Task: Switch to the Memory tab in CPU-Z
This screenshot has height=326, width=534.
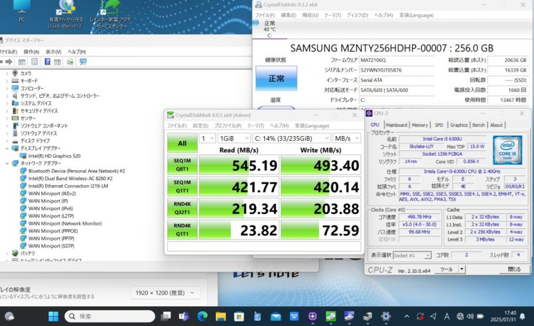Action: 420,125
